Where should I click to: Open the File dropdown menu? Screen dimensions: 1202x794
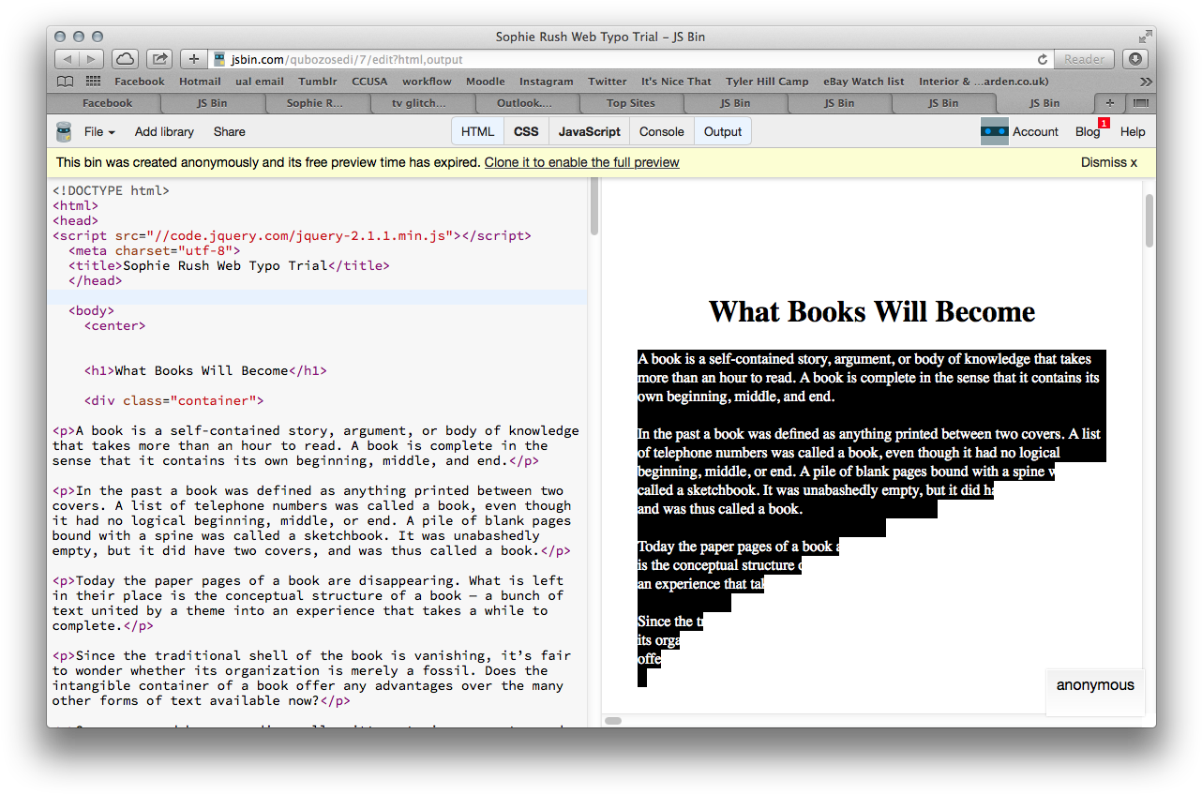(x=99, y=132)
